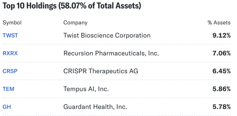Click the CRISPR Therapeutics AG company name
The height and width of the screenshot is (116, 237).
(x=101, y=71)
